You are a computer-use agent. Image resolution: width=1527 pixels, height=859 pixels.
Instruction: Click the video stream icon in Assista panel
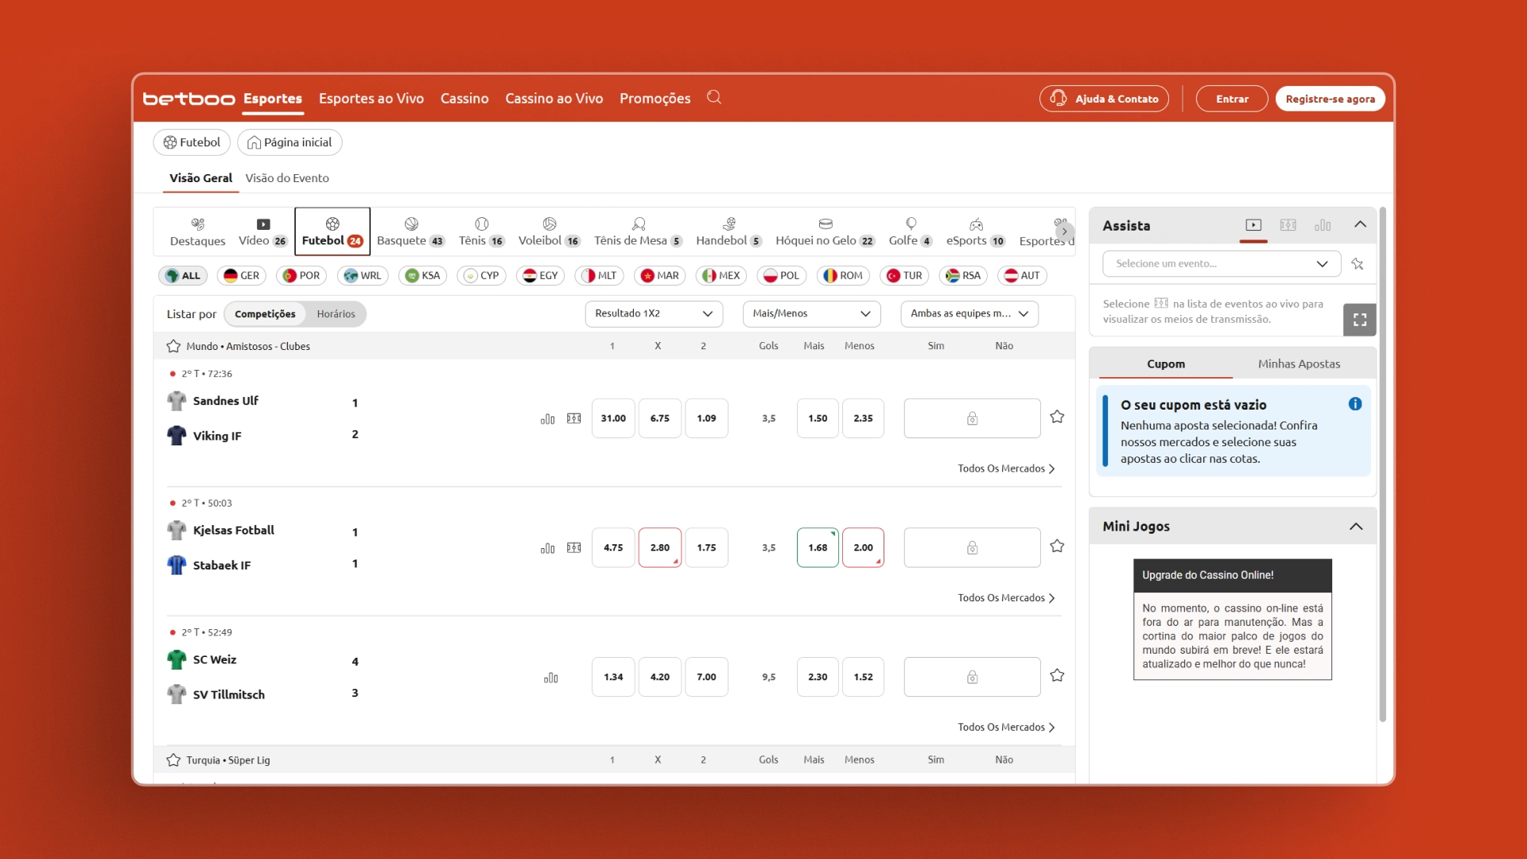[1253, 225]
